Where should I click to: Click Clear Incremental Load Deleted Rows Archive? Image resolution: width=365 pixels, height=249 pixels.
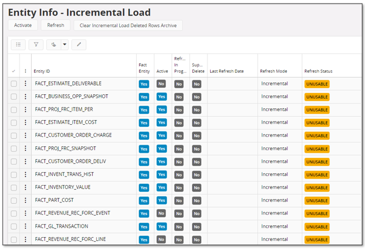(x=128, y=25)
